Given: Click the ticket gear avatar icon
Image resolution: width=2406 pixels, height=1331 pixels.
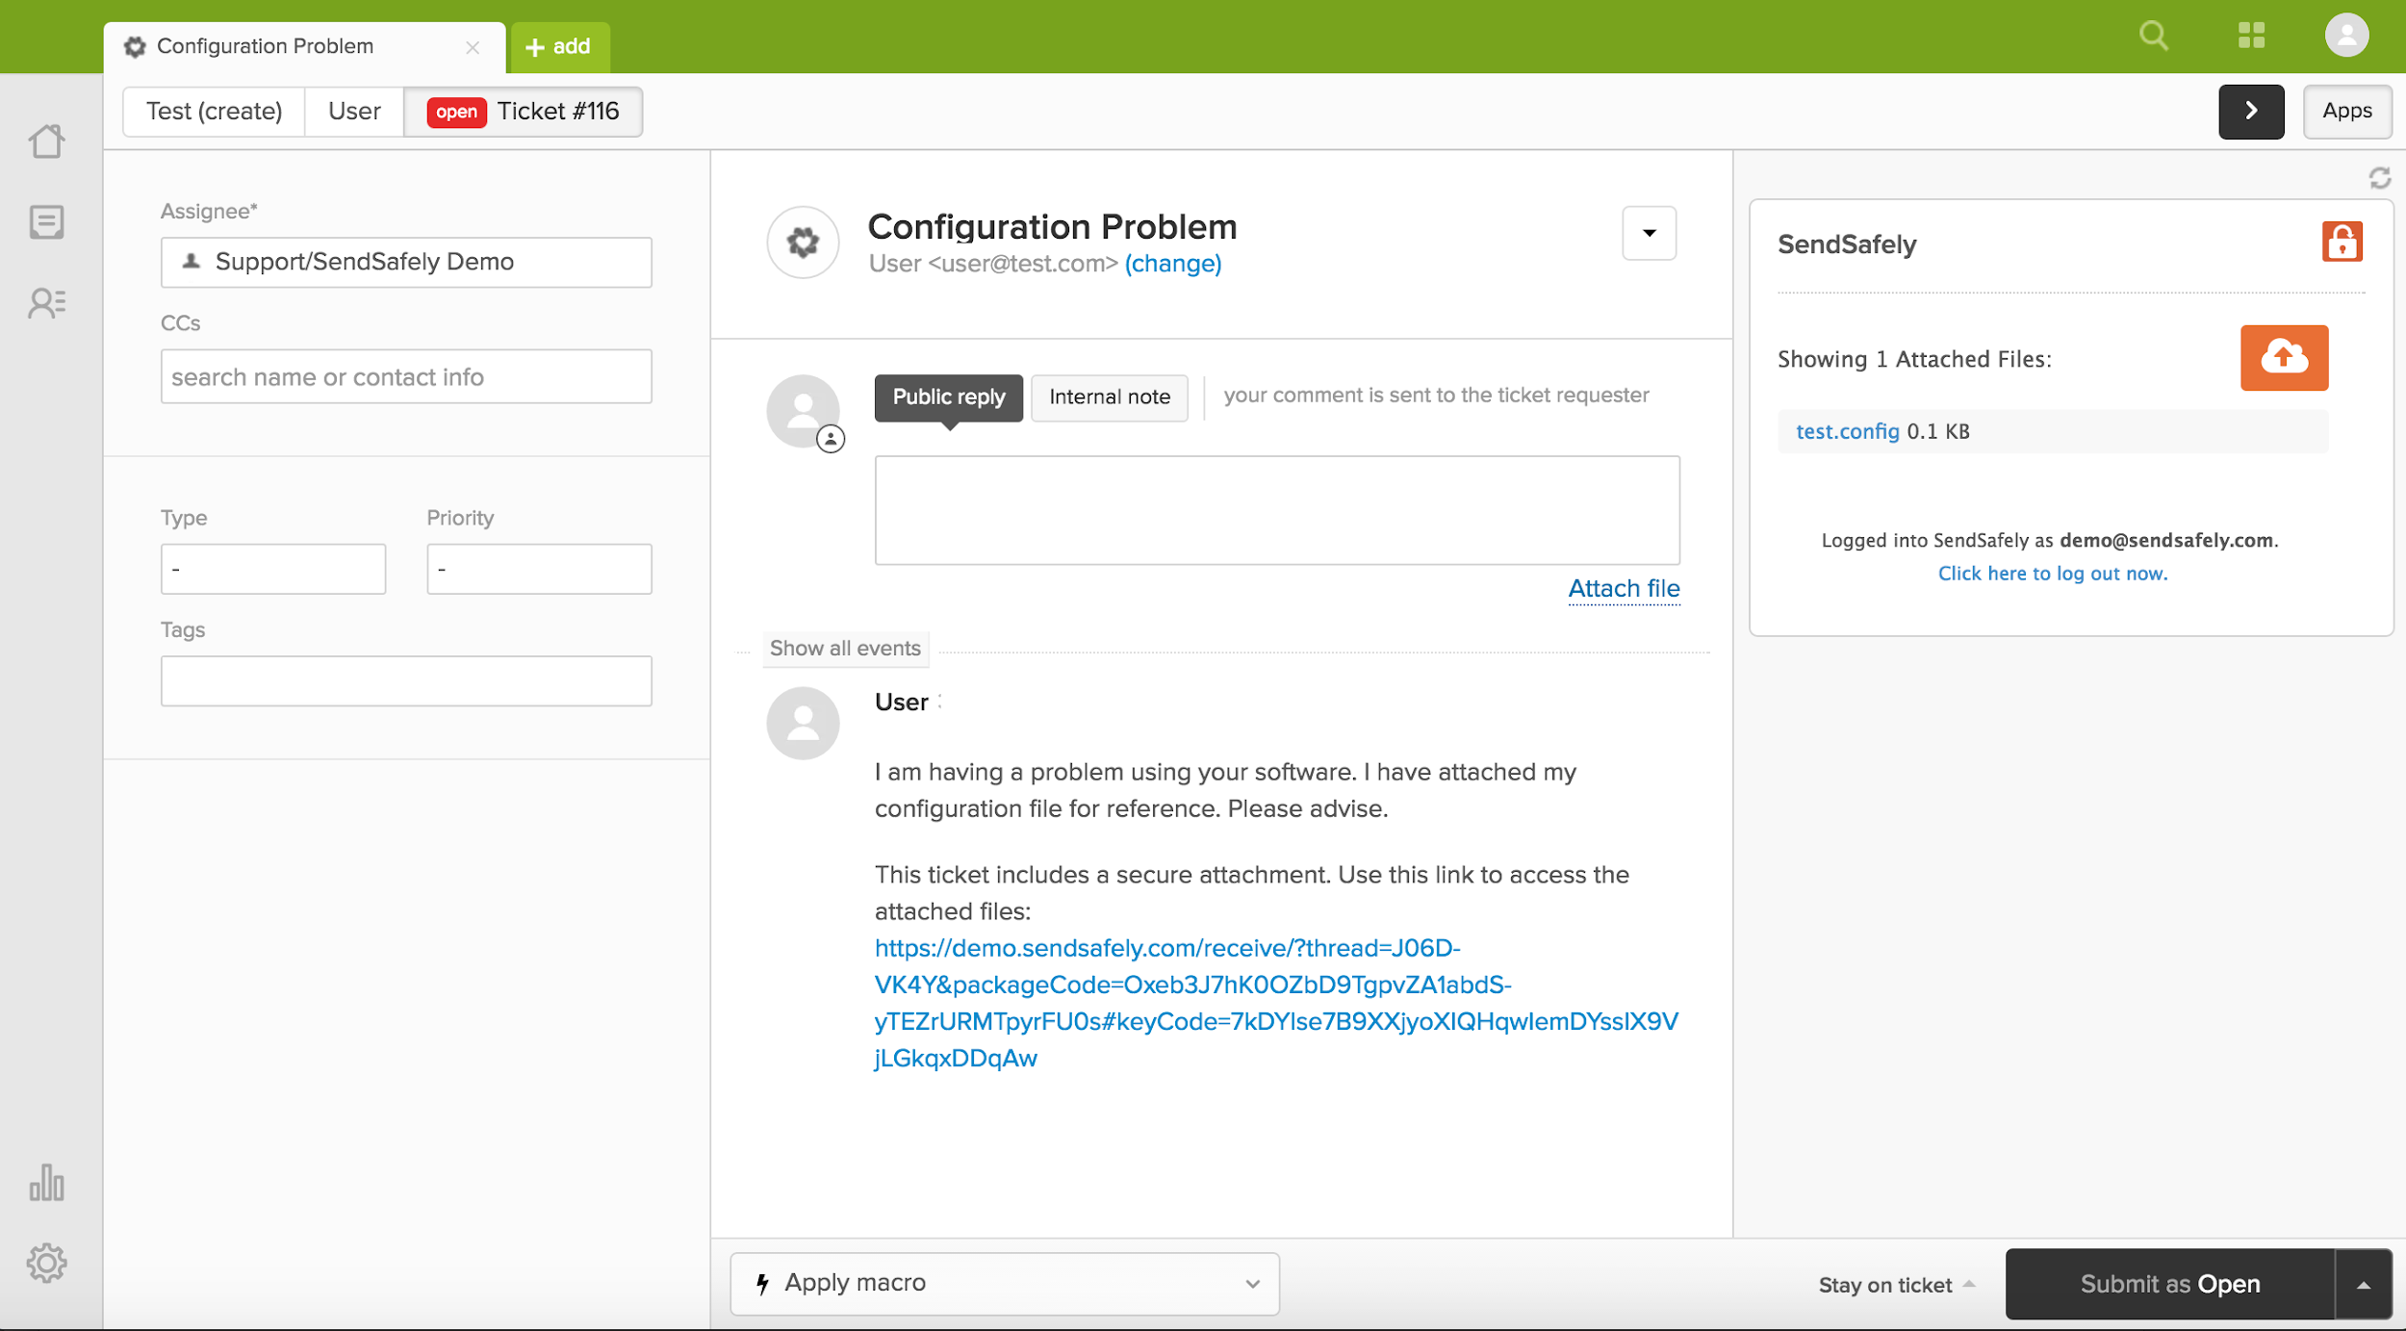Looking at the screenshot, I should pos(803,242).
